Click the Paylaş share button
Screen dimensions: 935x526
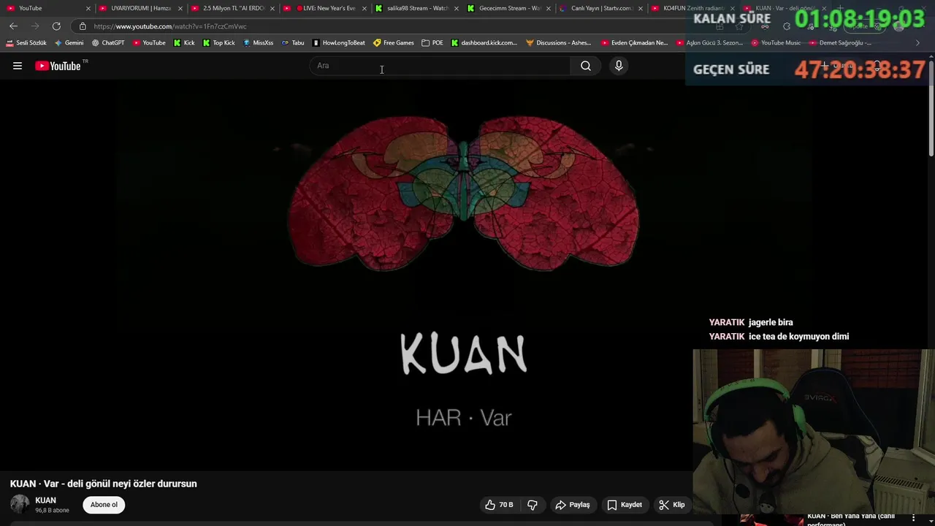pyautogui.click(x=572, y=505)
